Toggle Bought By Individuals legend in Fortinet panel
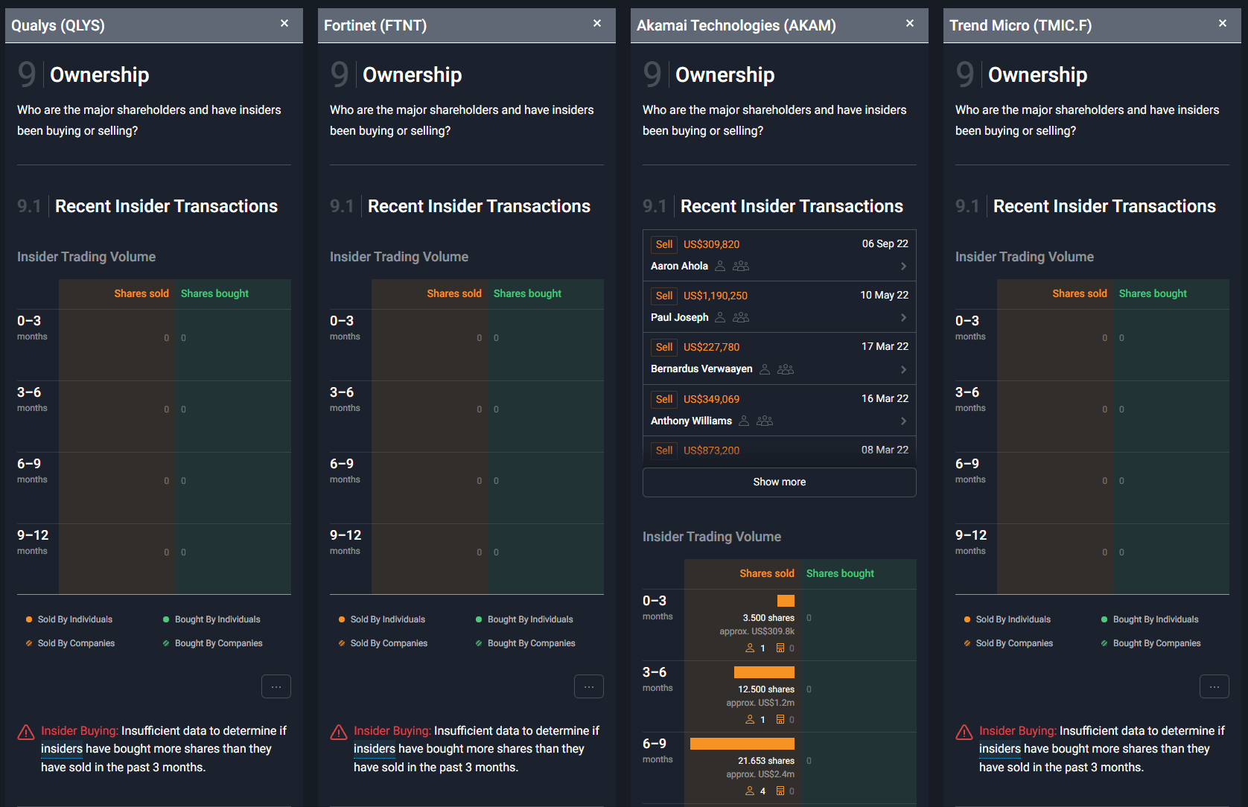 [x=524, y=619]
